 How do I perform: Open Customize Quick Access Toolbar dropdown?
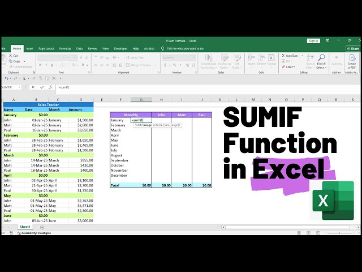[61, 78]
